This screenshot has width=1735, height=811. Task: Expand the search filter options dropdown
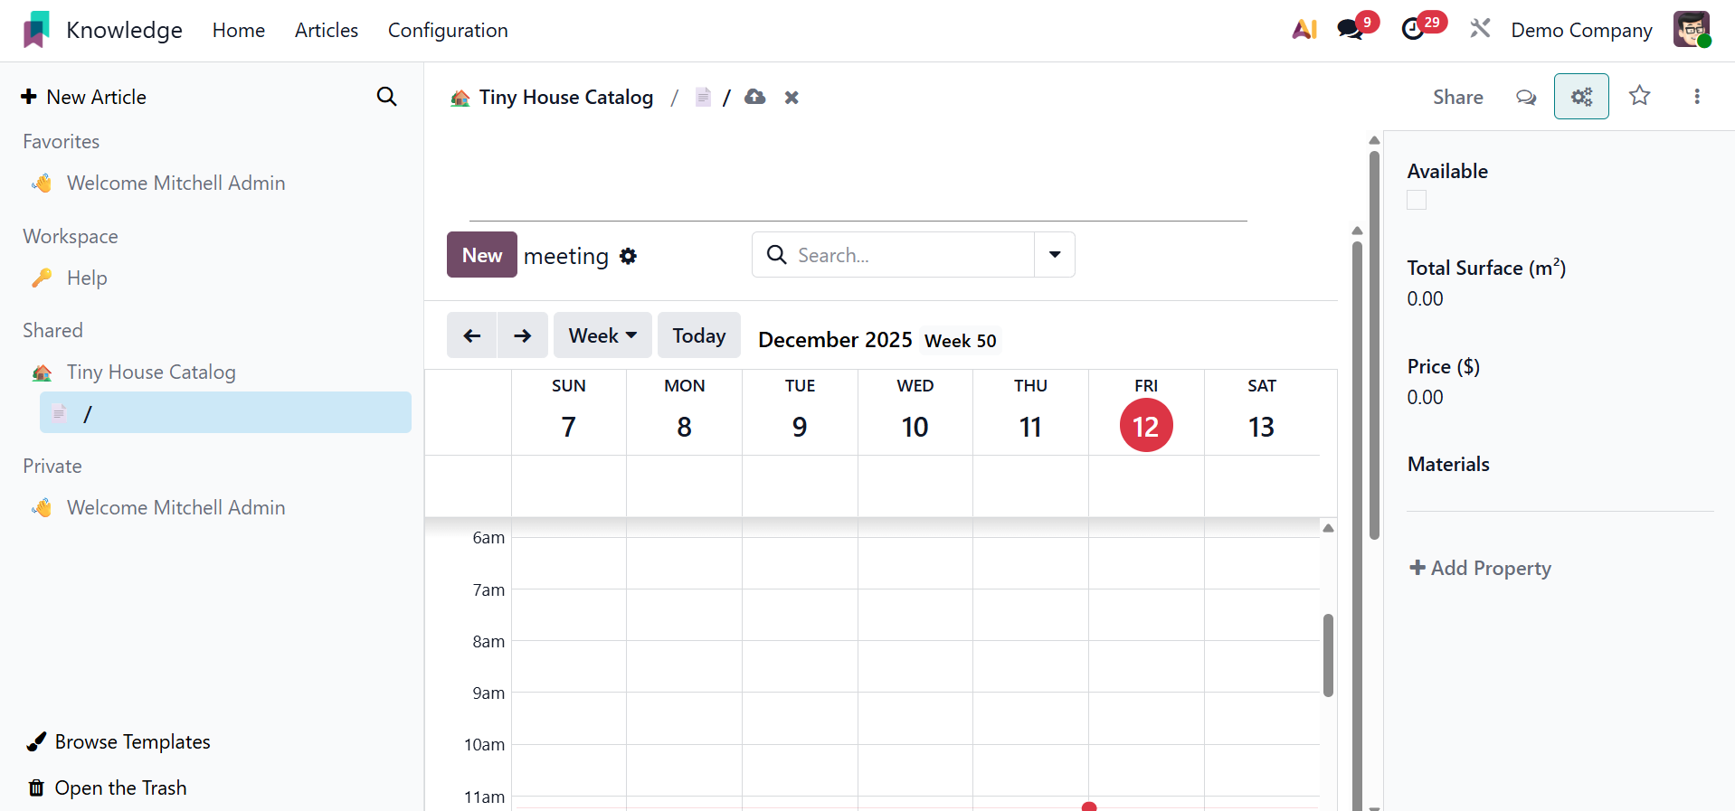click(1054, 255)
